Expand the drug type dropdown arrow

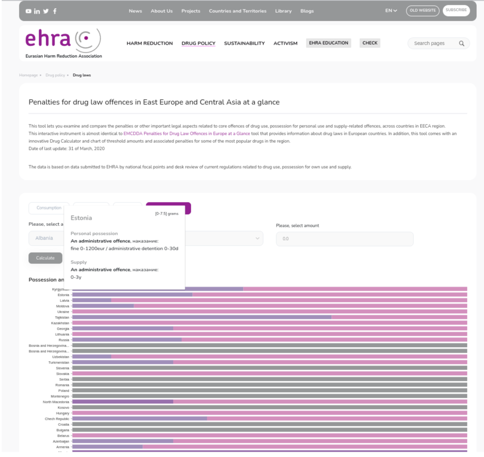point(257,239)
